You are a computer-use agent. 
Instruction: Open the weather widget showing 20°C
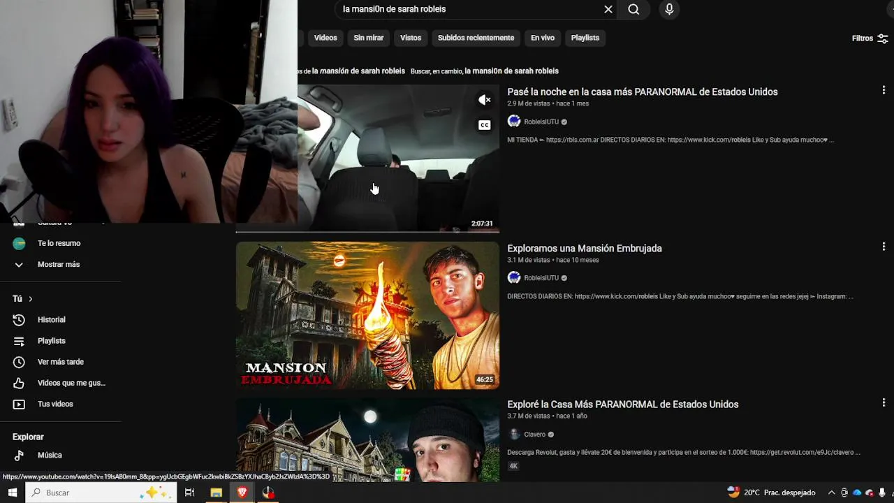771,493
